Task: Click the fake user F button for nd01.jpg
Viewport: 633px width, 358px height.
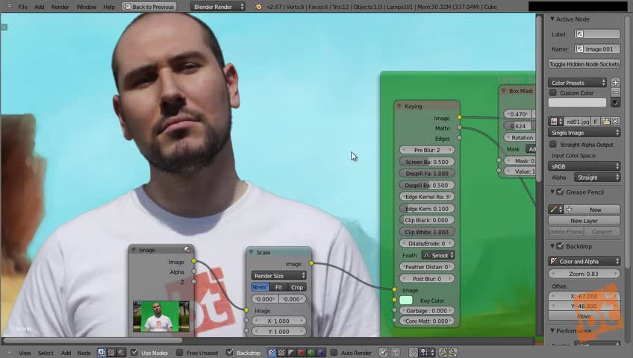Action: [596, 122]
